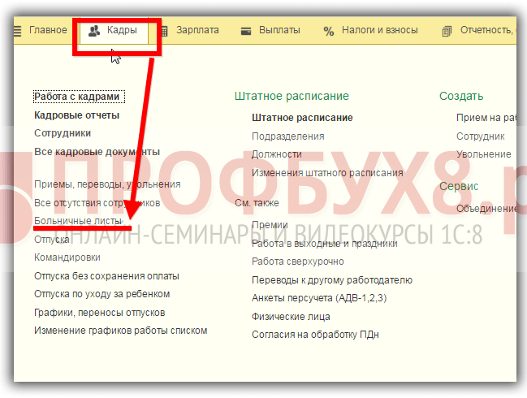Open Все кадровые документы
The height and width of the screenshot is (398, 527).
tap(97, 152)
